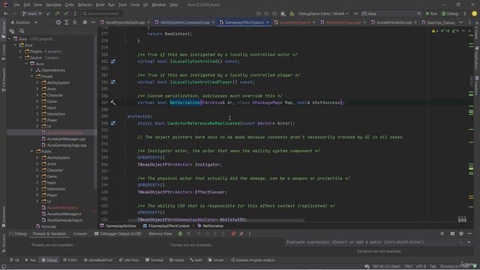This screenshot has height=270, width=480.
Task: Close the GameplayEffectTypes.h tab
Action: pyautogui.click(x=268, y=22)
